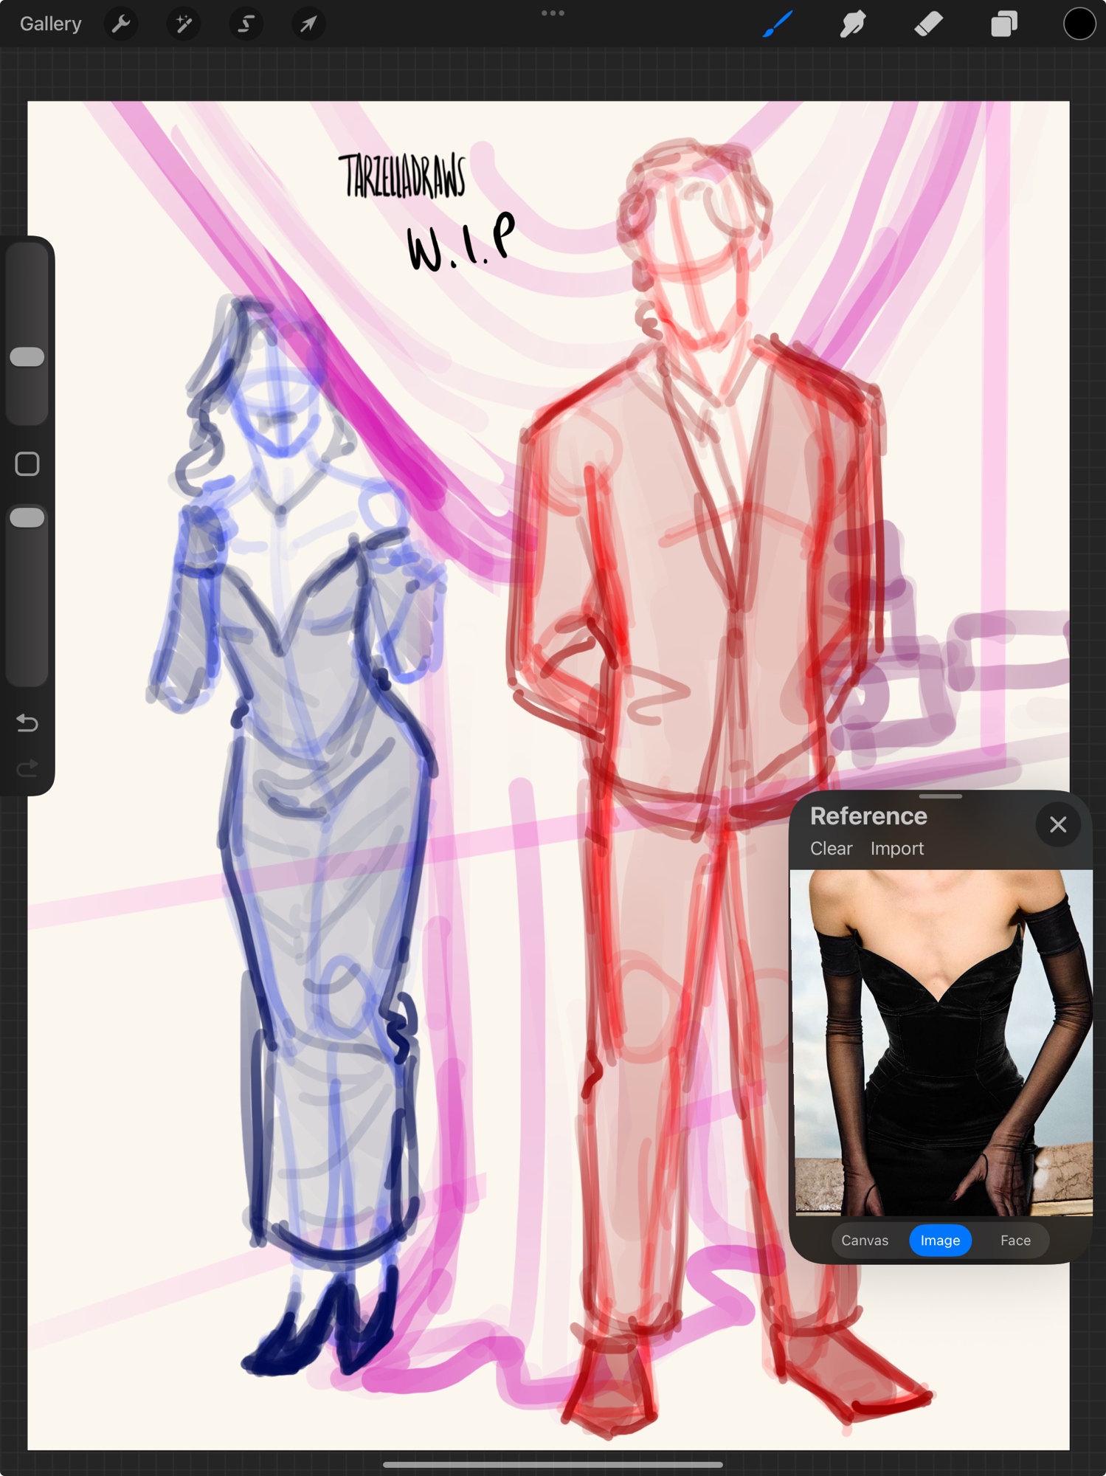Undo the last stroke
1106x1476 pixels.
27,723
